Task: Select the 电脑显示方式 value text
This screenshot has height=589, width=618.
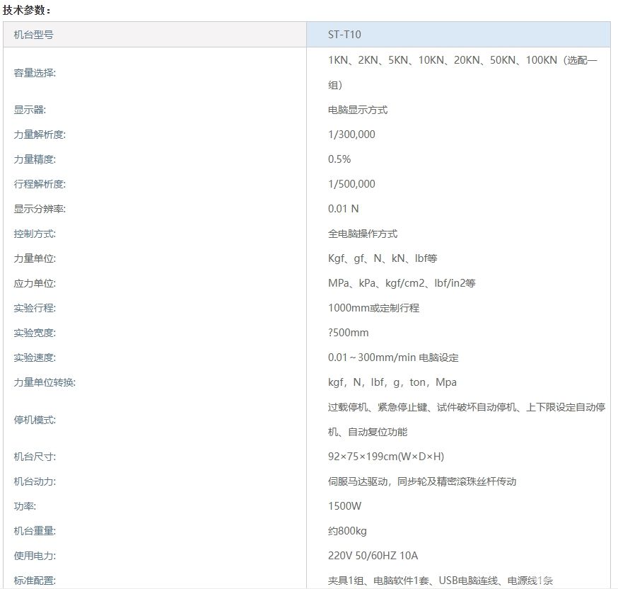Action: point(357,110)
